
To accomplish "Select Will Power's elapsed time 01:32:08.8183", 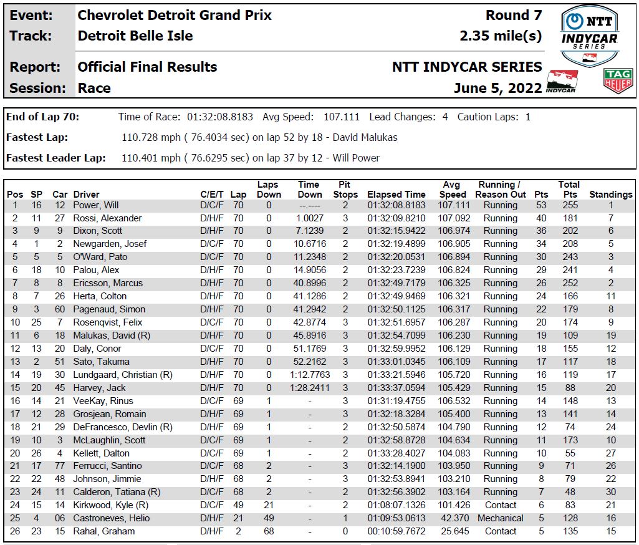I will [396, 205].
